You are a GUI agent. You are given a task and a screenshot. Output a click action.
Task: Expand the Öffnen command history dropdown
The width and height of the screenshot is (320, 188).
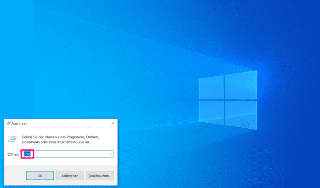tap(111, 154)
